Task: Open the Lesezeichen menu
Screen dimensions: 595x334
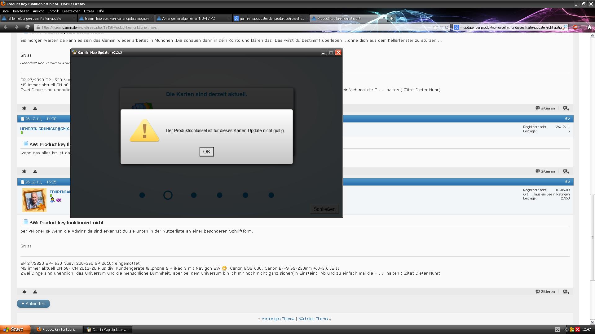Action: pyautogui.click(x=71, y=11)
